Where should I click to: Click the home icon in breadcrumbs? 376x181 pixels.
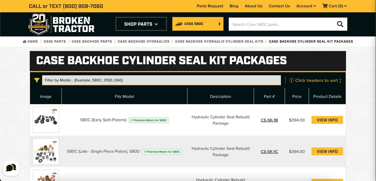click(x=24, y=42)
